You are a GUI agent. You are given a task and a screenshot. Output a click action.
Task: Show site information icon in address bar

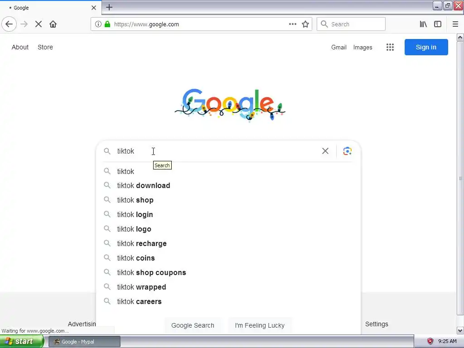click(x=98, y=24)
